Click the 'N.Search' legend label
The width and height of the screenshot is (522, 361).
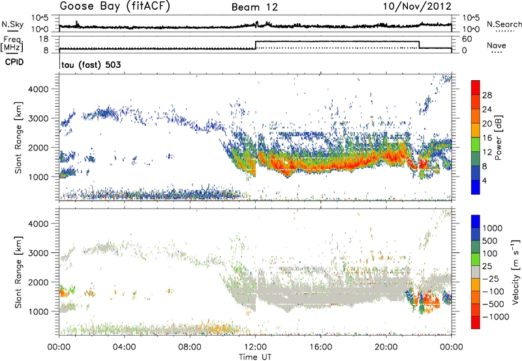[x=504, y=24]
